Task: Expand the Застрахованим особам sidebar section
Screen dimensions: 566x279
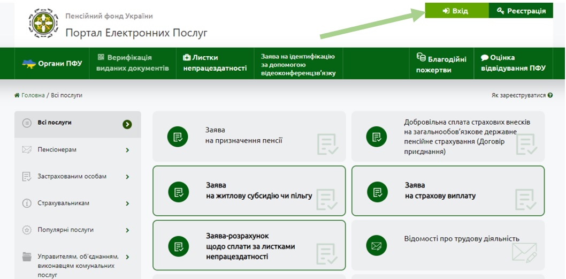Action: (x=127, y=177)
